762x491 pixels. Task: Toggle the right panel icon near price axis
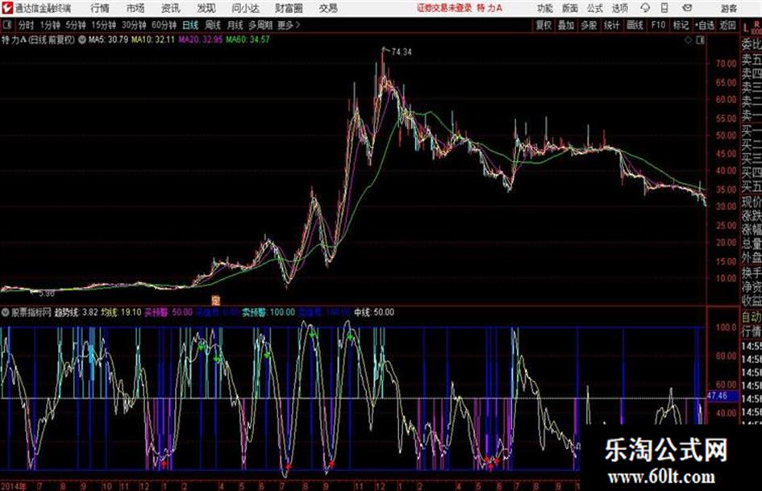[x=700, y=40]
